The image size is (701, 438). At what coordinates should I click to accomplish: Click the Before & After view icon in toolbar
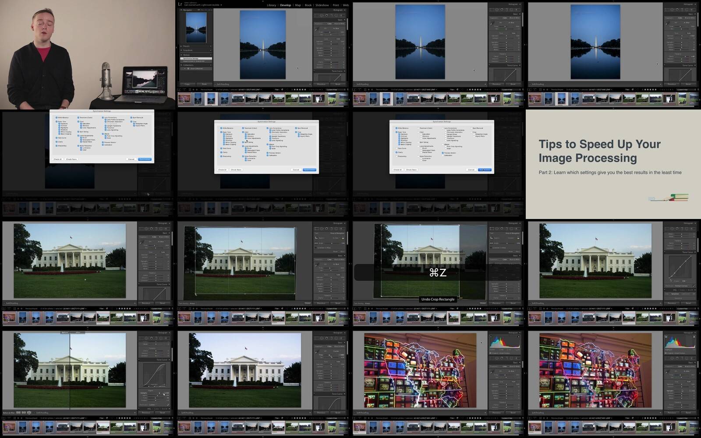click(x=18, y=413)
